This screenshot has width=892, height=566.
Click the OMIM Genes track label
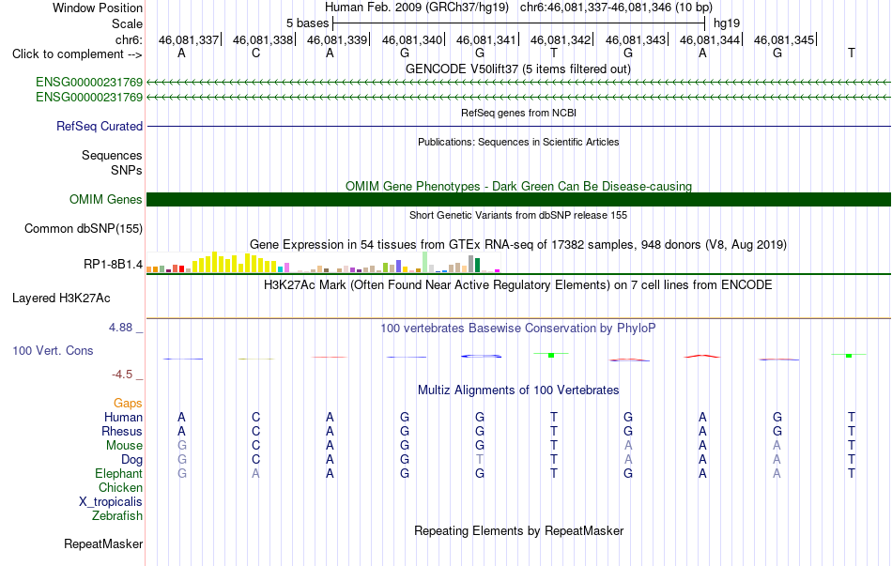[106, 200]
